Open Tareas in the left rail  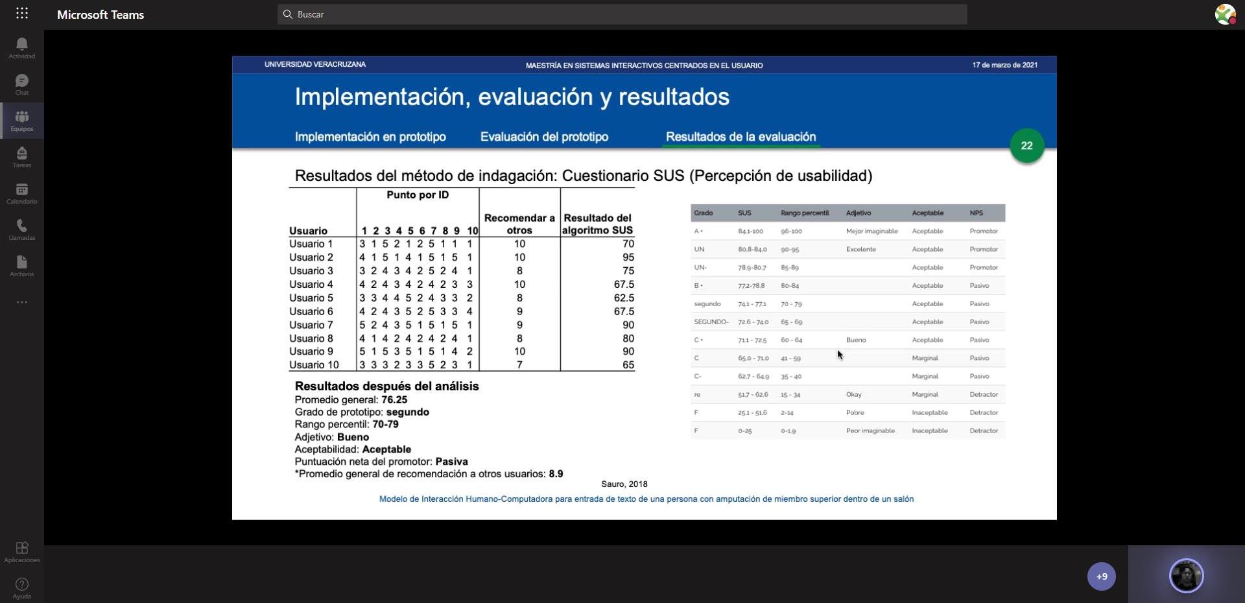(x=21, y=157)
